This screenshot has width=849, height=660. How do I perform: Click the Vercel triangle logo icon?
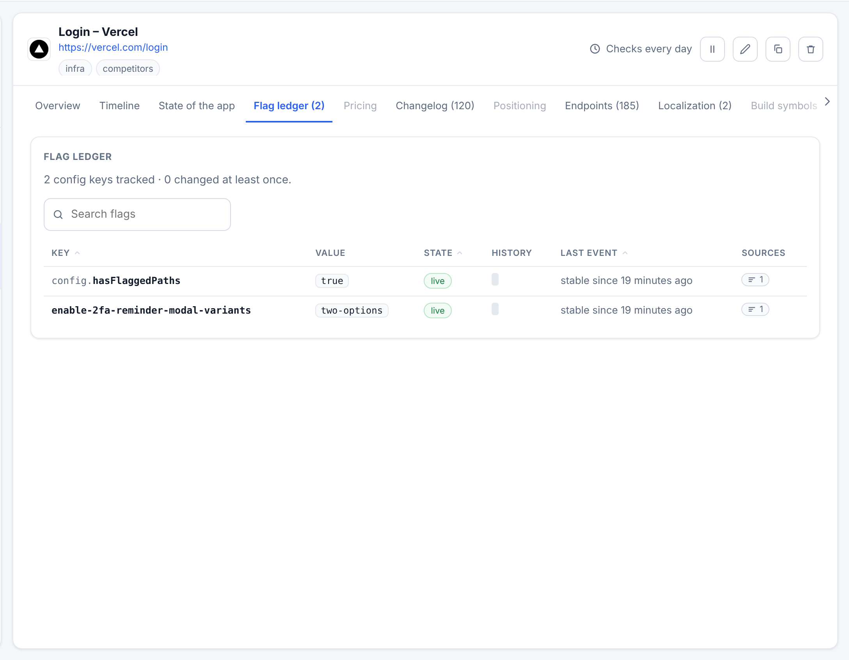click(39, 49)
